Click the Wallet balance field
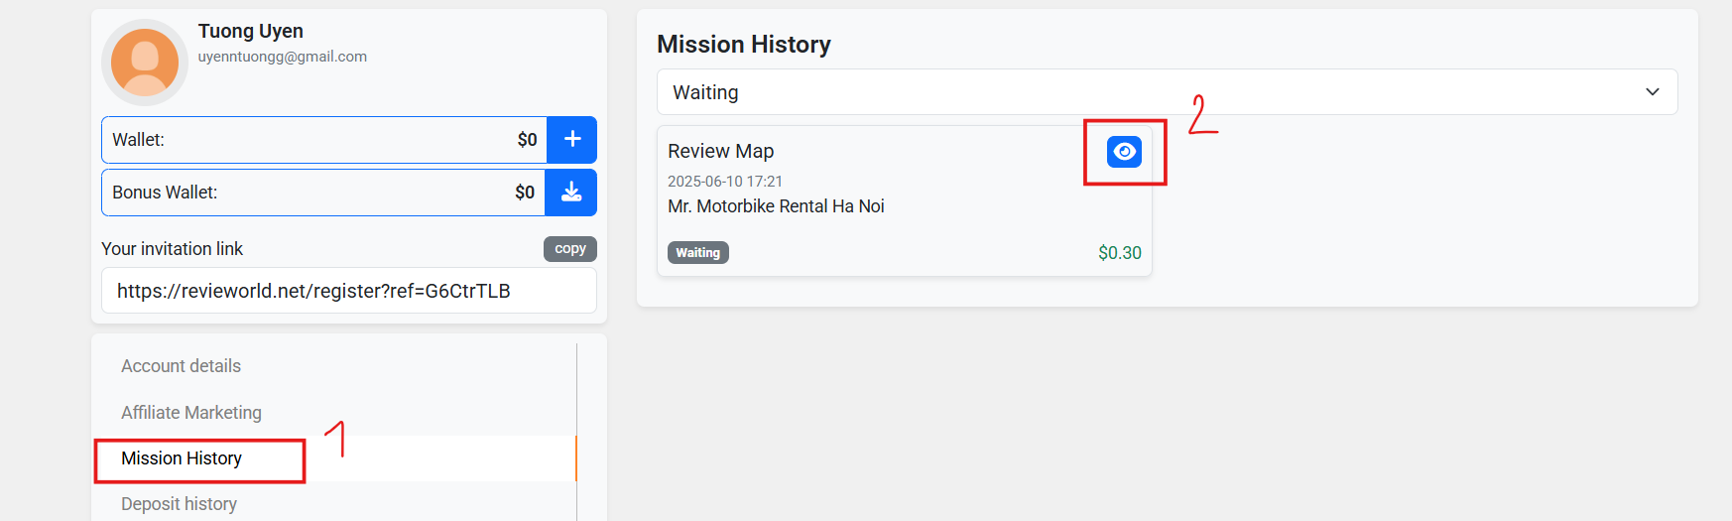 click(x=324, y=140)
